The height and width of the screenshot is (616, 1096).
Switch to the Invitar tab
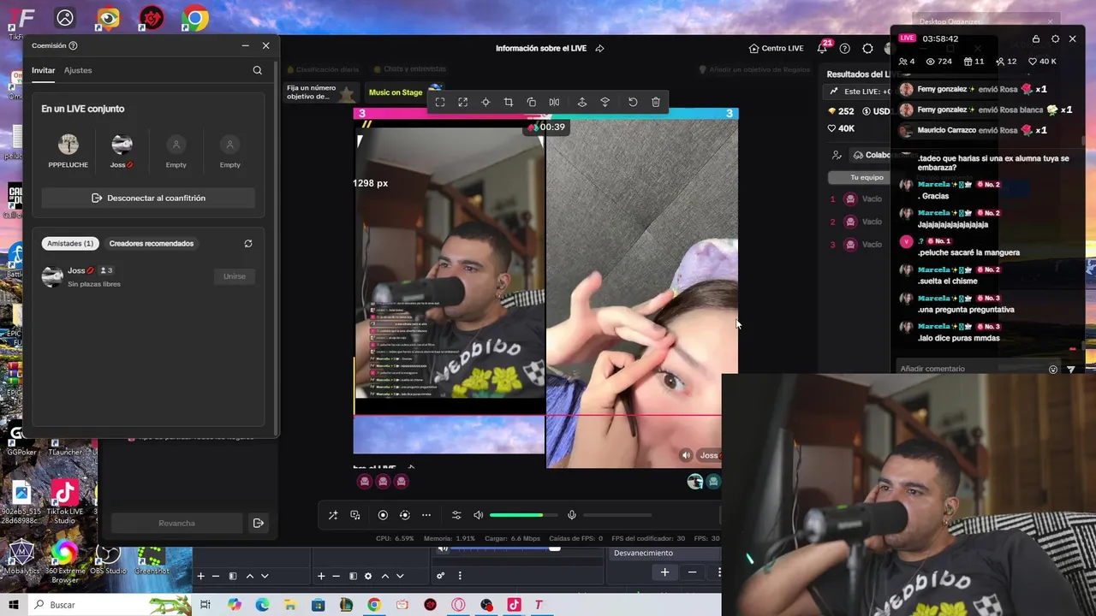(x=43, y=70)
